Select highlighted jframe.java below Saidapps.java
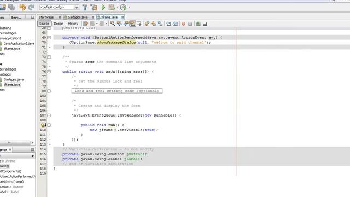The height and width of the screenshot is (197, 350). pos(12,85)
